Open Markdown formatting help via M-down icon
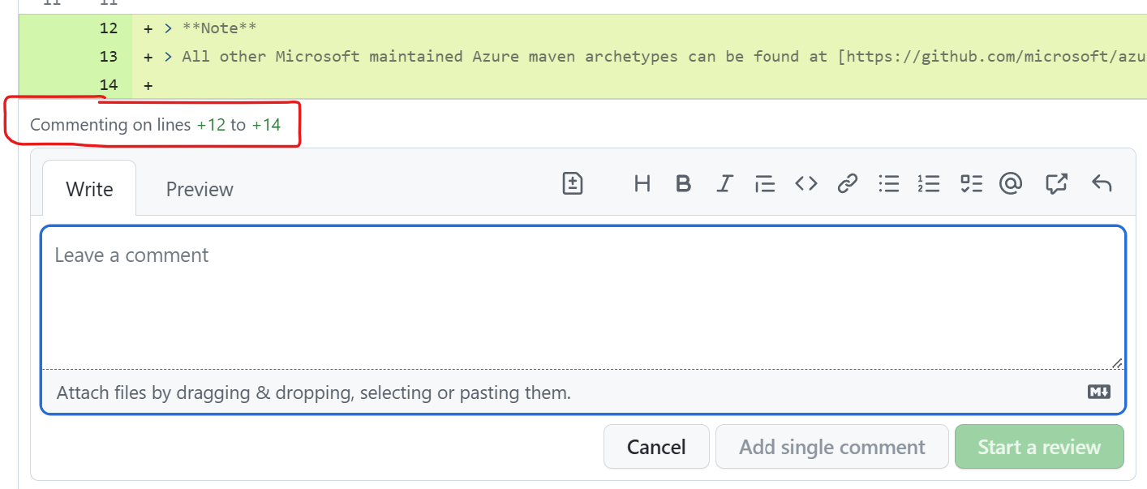1147x489 pixels. click(1098, 392)
